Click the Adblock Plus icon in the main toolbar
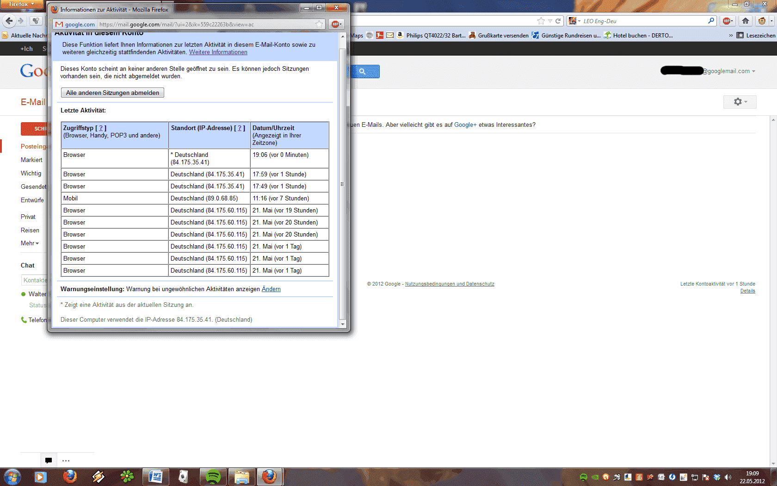This screenshot has height=486, width=777. click(727, 21)
